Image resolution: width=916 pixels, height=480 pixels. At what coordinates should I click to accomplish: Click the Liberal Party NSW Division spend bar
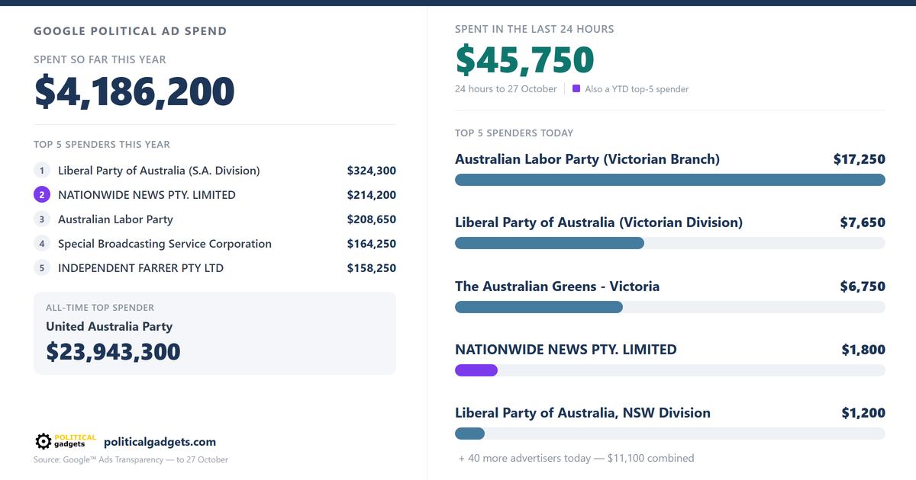(469, 433)
